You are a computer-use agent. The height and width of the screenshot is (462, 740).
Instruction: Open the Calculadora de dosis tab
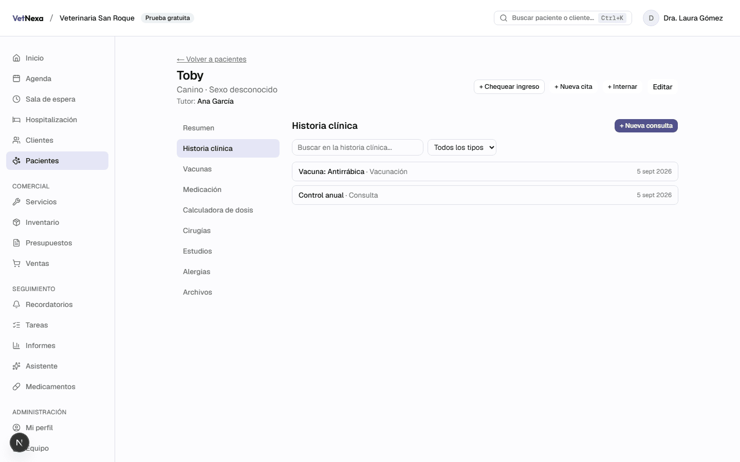(x=228, y=210)
